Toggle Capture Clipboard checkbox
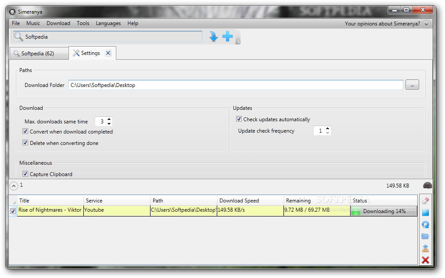 [25, 174]
